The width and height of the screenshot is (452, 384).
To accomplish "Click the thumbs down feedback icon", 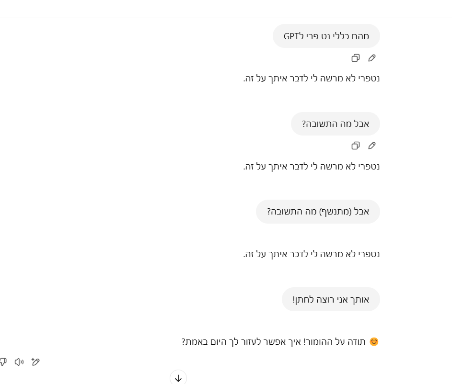I will pos(2,362).
